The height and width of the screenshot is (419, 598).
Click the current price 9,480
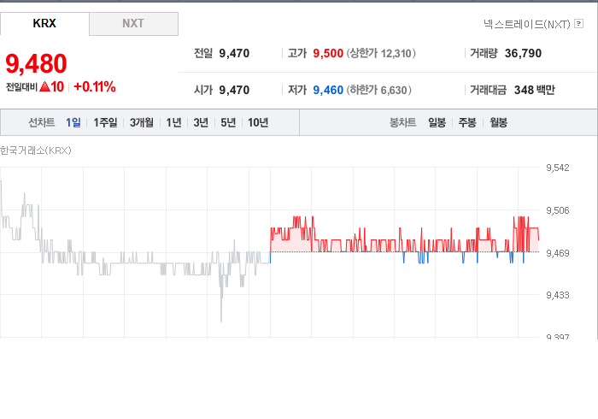(36, 63)
